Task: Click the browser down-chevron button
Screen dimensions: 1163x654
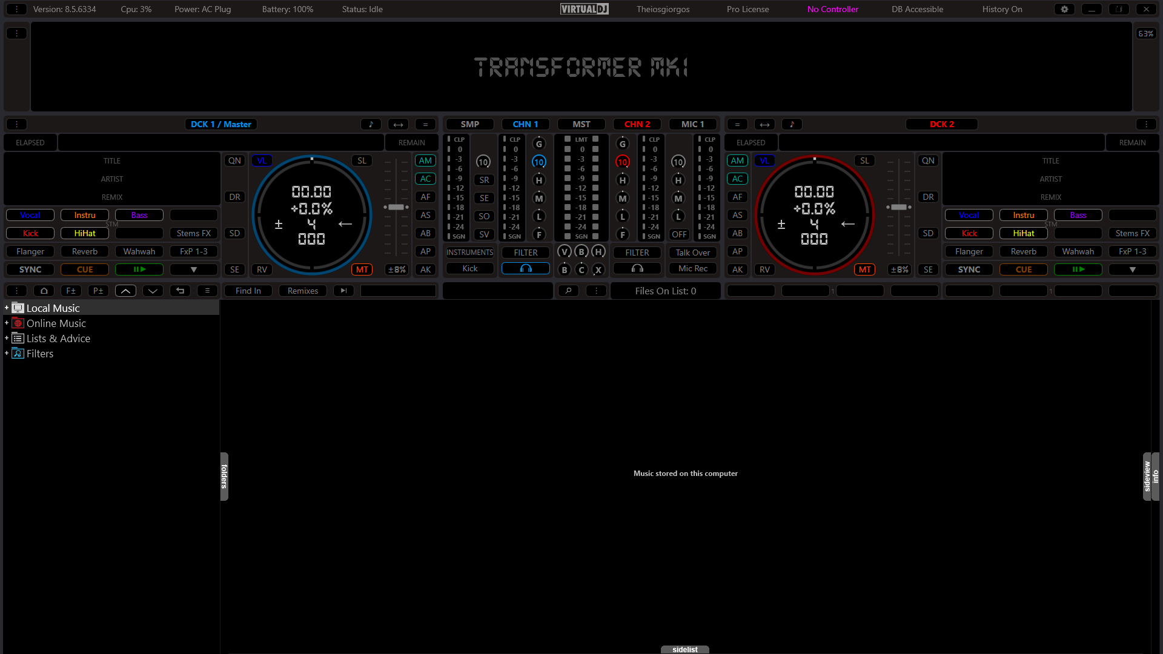Action: (153, 291)
